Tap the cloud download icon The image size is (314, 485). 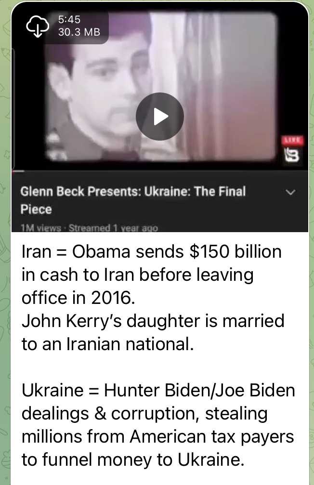38,26
